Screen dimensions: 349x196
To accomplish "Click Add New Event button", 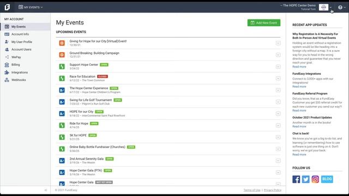I will click(264, 23).
